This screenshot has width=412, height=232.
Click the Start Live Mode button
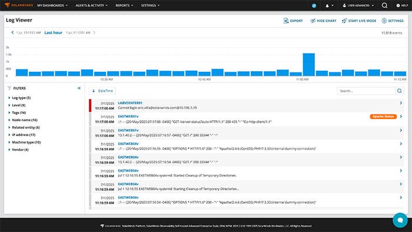pos(359,21)
